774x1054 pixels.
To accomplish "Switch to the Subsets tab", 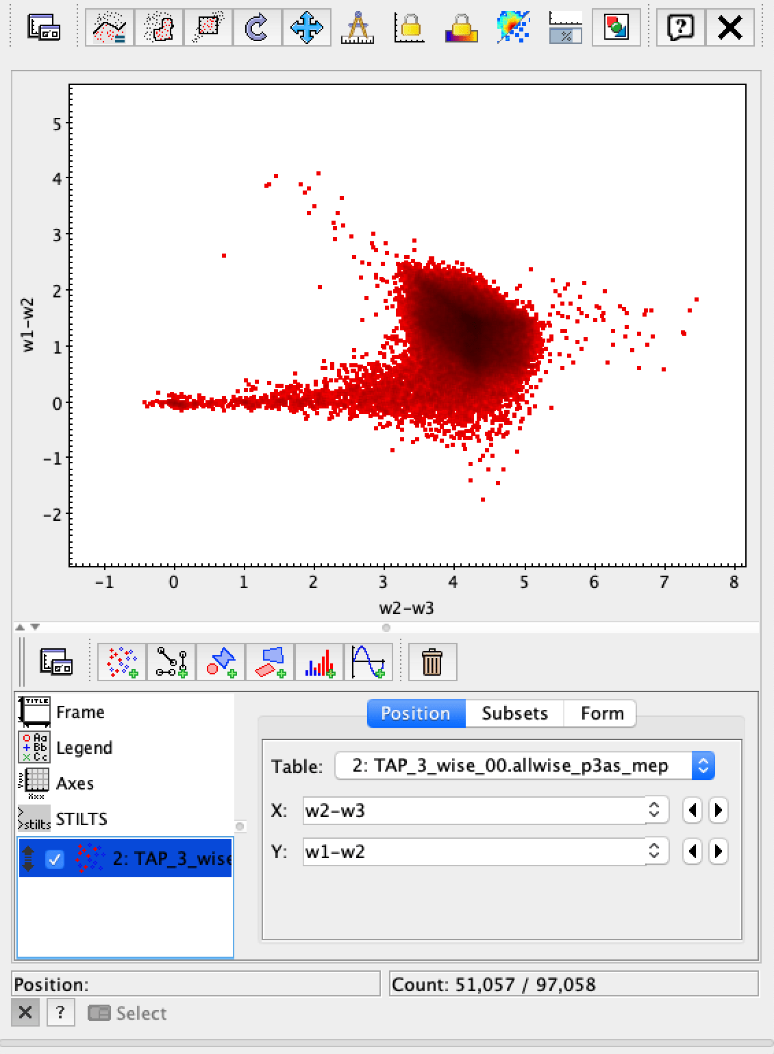I will (x=514, y=713).
